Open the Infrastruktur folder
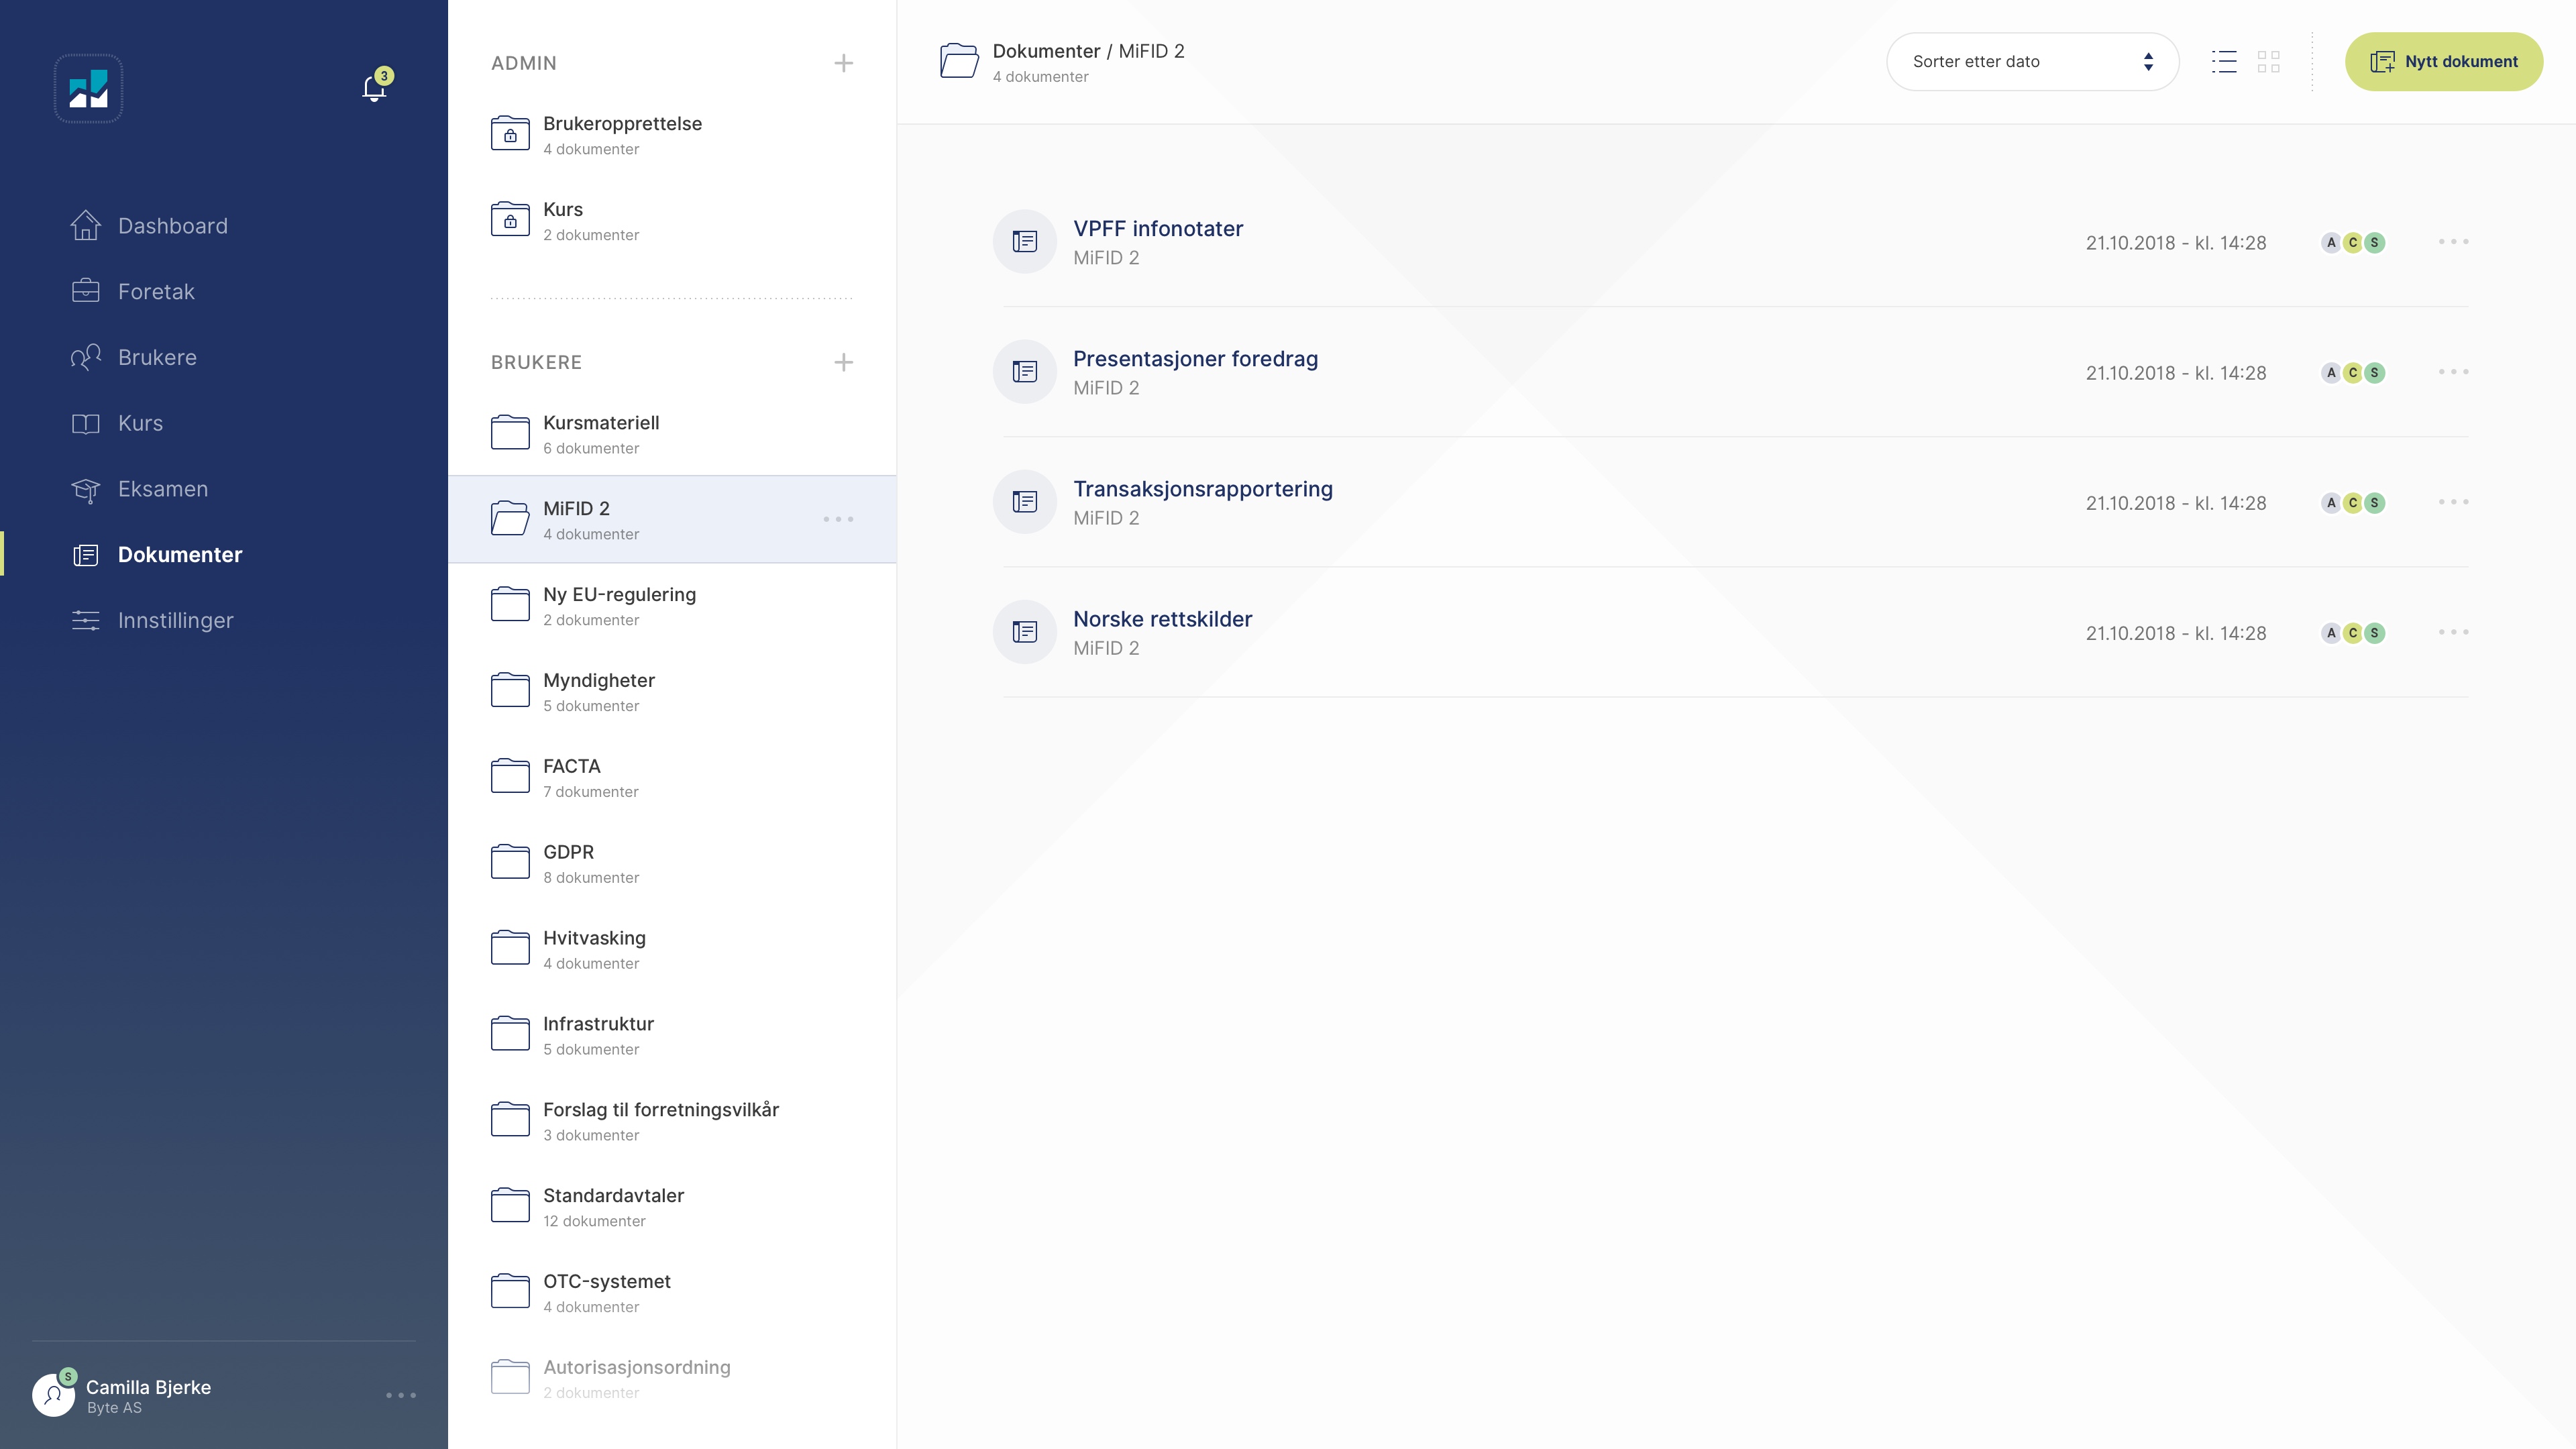 (672, 1035)
